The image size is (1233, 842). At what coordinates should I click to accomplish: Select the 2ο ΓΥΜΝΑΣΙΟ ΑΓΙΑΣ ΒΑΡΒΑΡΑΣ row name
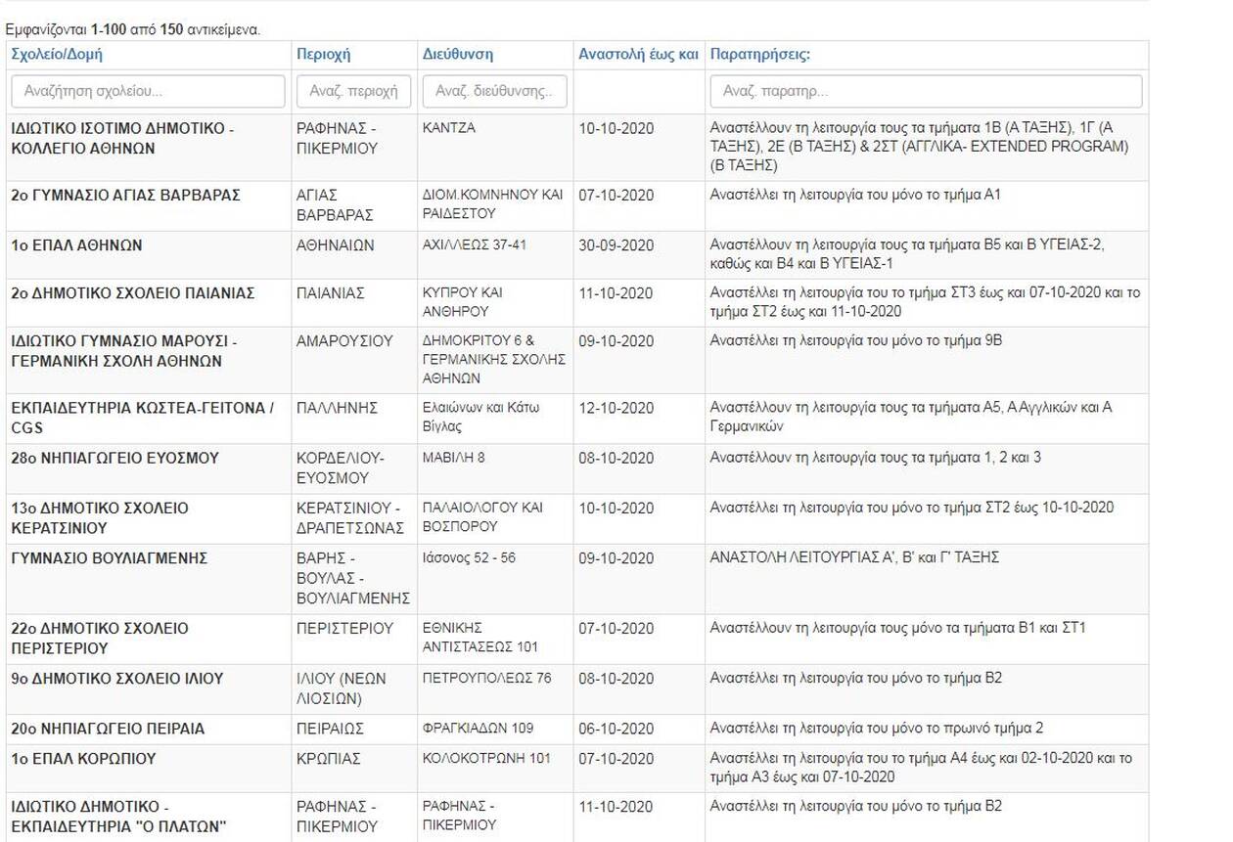click(125, 196)
